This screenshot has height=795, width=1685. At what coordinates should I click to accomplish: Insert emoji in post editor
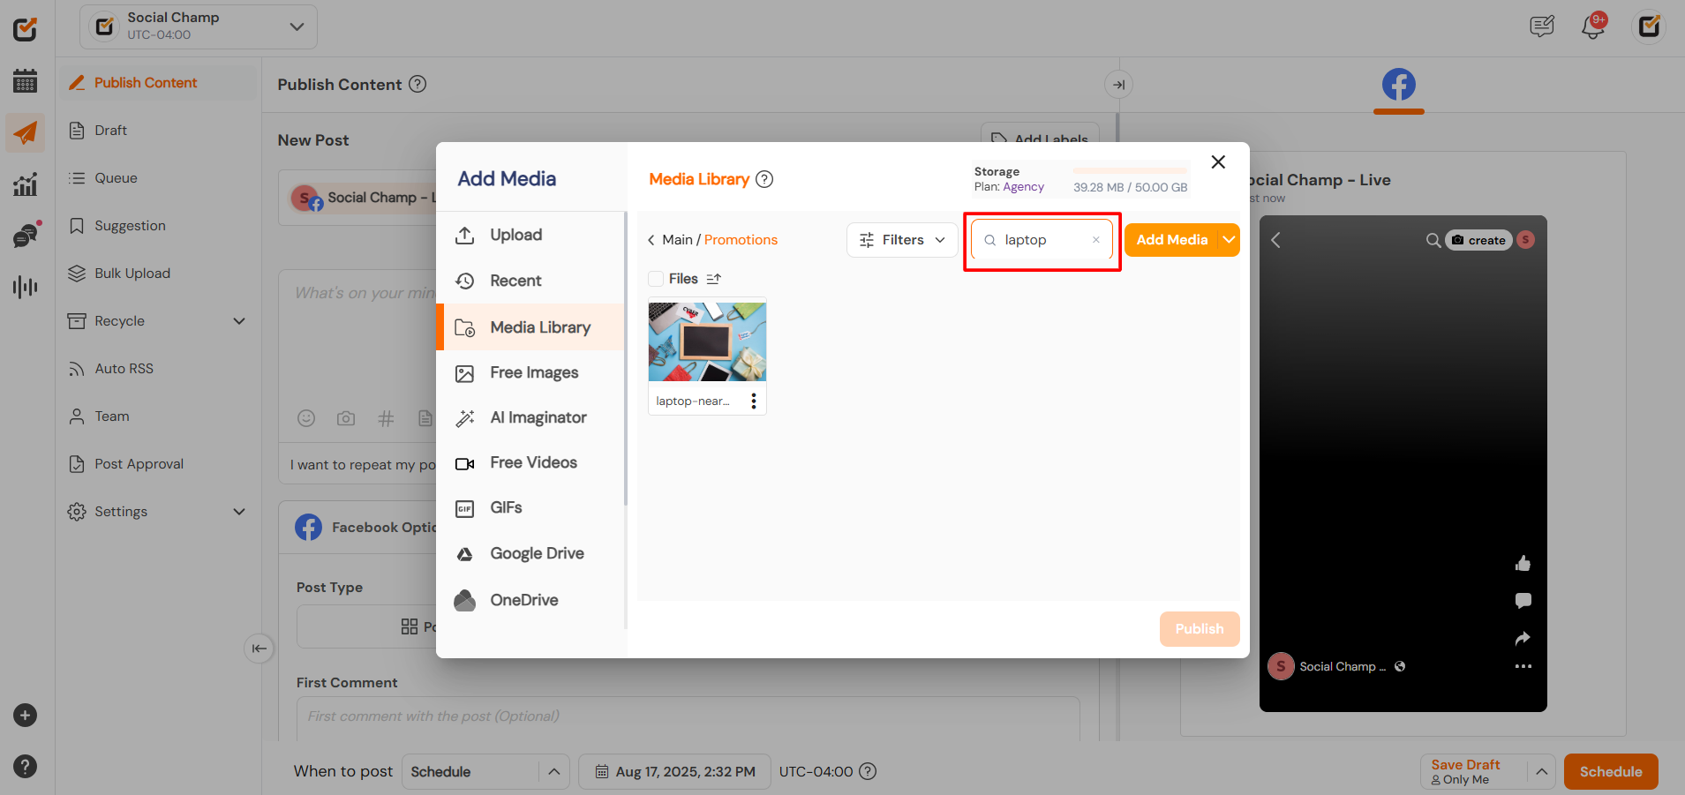click(306, 418)
